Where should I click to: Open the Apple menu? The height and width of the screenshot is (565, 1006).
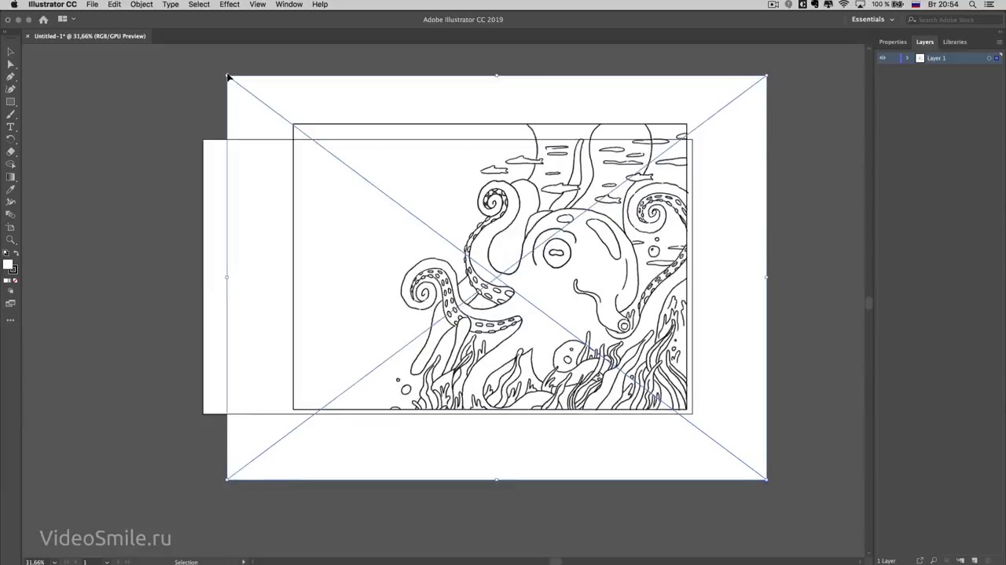[13, 5]
